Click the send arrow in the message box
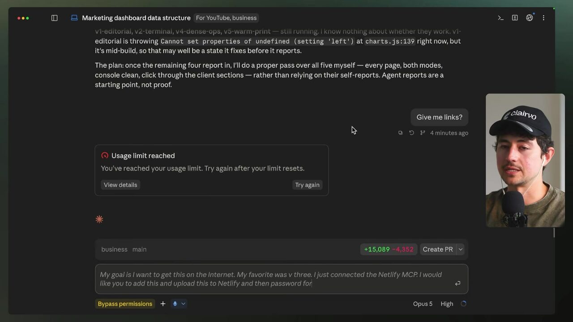573x322 pixels. [x=458, y=284]
